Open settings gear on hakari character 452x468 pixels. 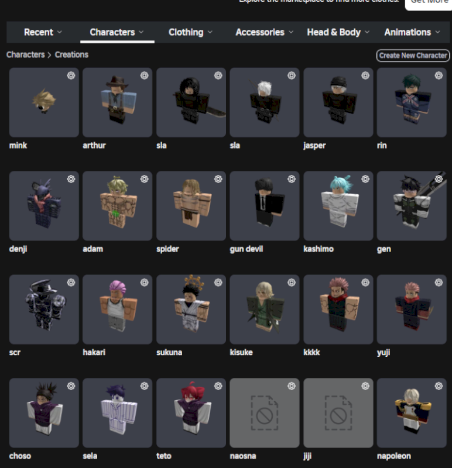[144, 283]
